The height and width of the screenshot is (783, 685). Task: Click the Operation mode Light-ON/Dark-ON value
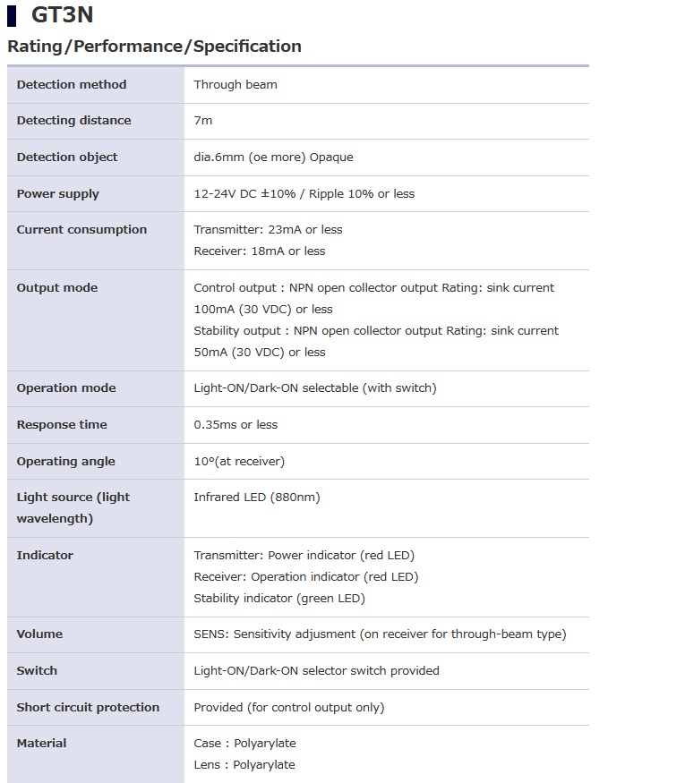[x=315, y=388]
